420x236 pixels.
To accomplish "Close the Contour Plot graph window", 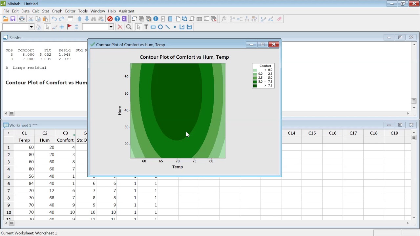I will point(274,45).
